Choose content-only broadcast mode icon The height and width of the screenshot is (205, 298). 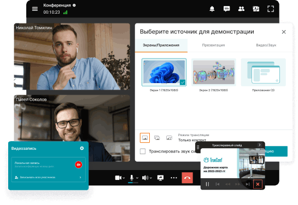(145, 138)
